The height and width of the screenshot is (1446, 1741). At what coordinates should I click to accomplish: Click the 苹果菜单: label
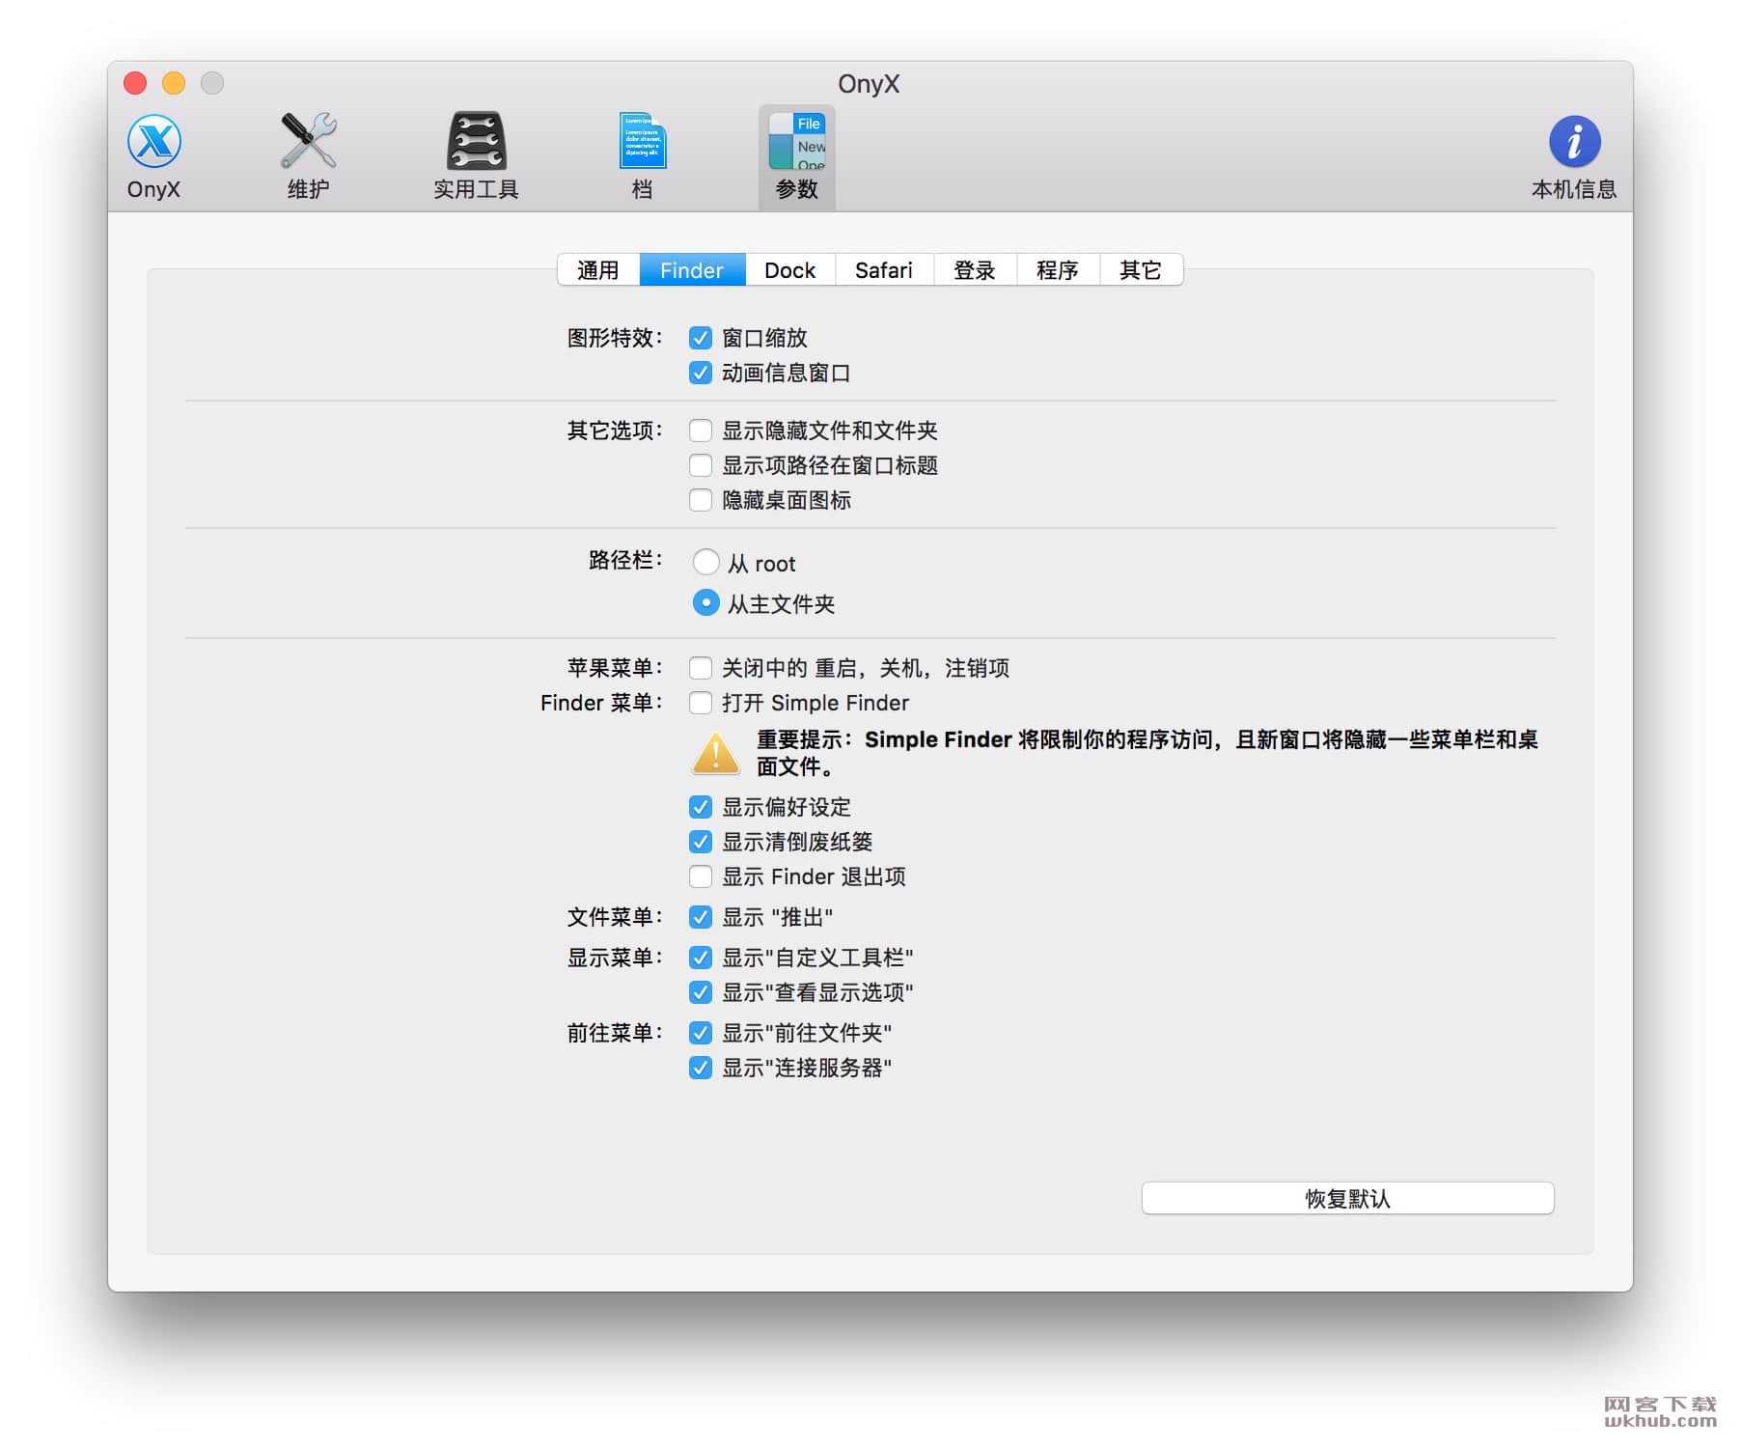pos(615,668)
